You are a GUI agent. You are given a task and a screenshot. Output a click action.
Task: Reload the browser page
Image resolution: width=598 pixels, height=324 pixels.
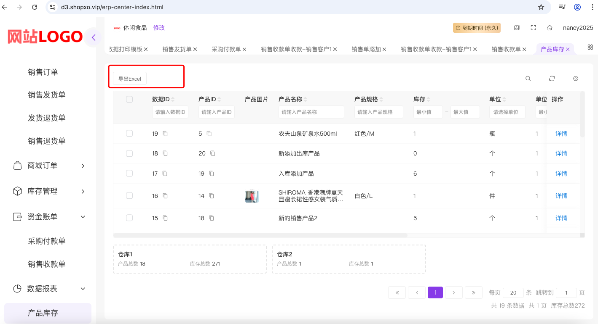(35, 7)
